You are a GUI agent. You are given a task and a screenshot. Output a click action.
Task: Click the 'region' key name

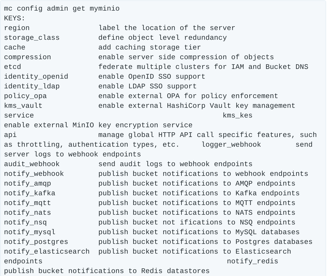pyautogui.click(x=17, y=28)
